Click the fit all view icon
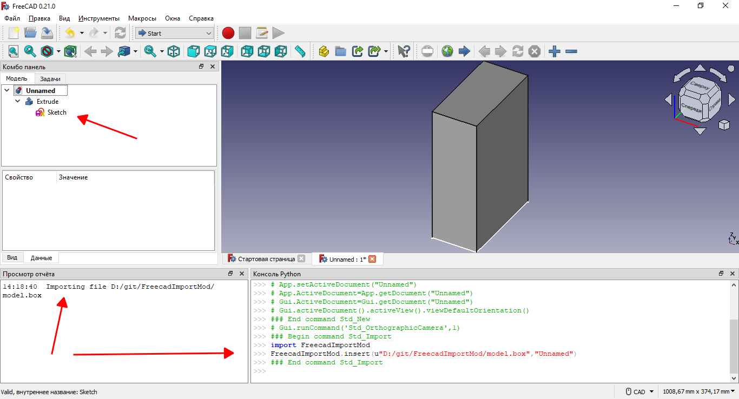Image resolution: width=739 pixels, height=399 pixels. click(14, 51)
